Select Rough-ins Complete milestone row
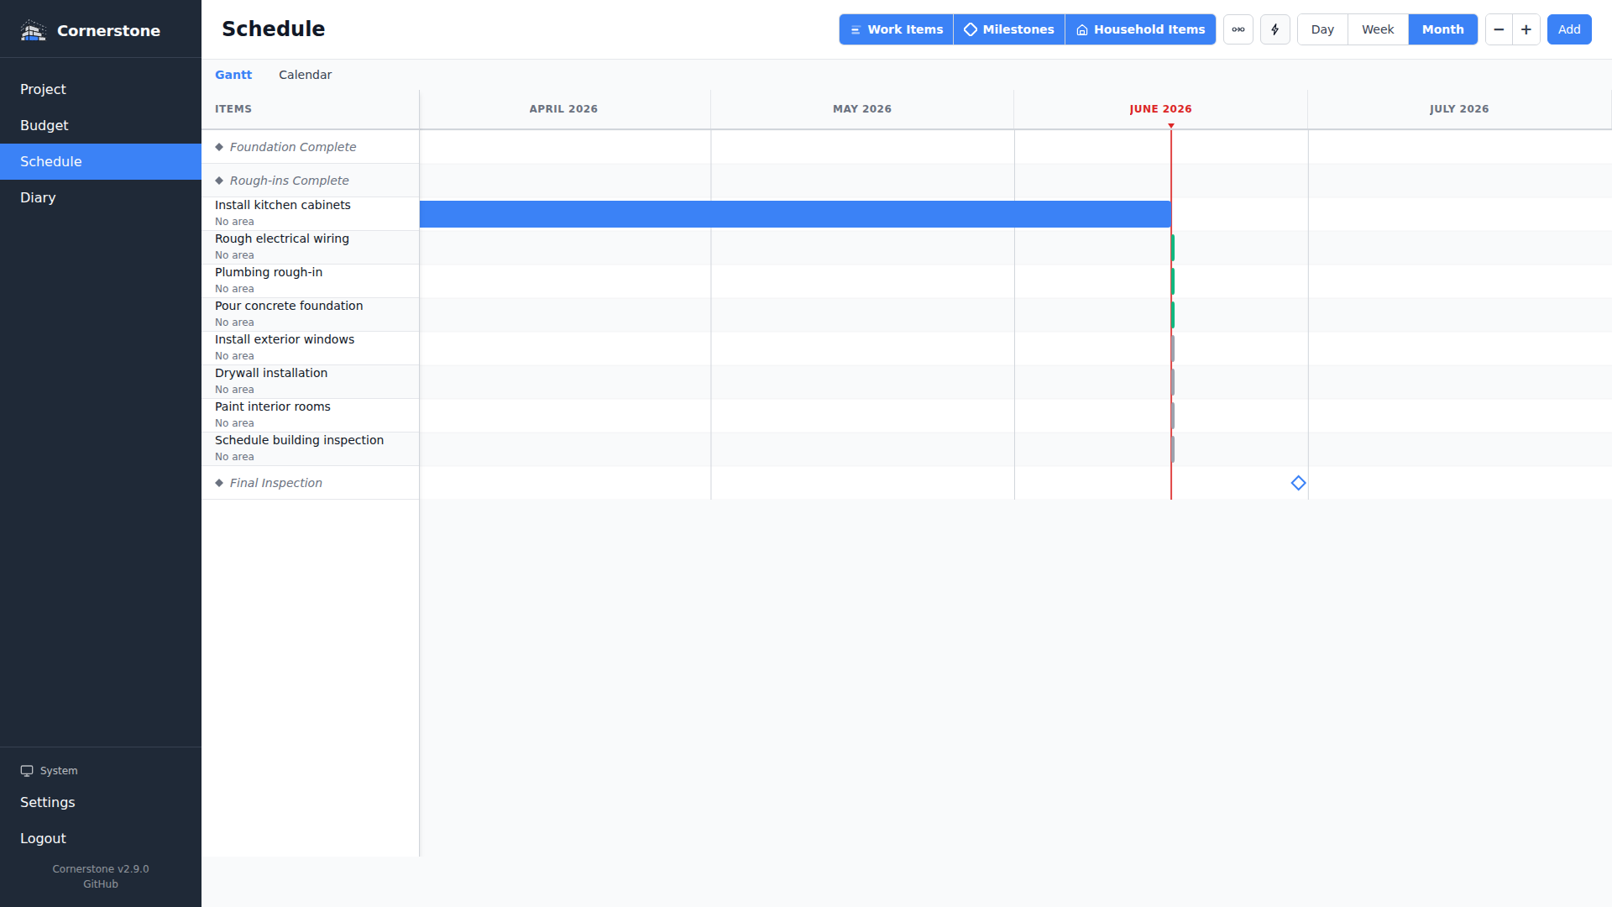Viewport: 1612px width, 907px height. [311, 181]
